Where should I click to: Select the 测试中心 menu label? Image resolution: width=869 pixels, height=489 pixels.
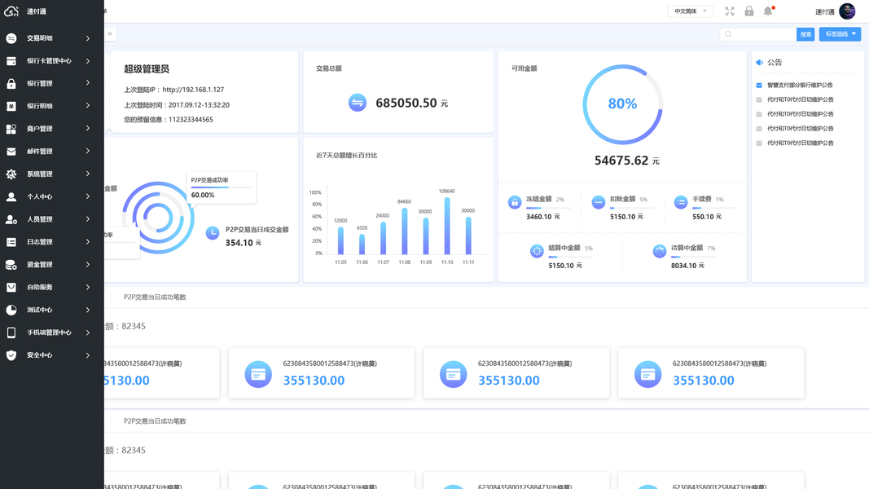coord(40,310)
